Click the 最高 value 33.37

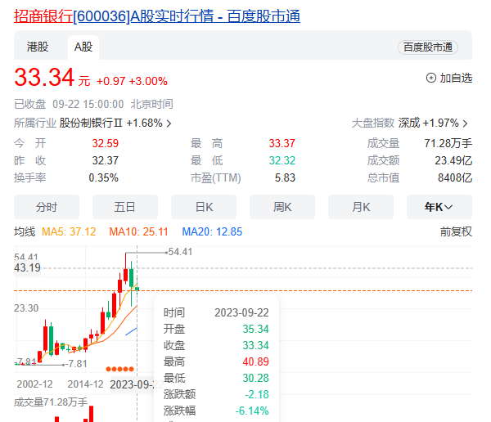tap(282, 143)
